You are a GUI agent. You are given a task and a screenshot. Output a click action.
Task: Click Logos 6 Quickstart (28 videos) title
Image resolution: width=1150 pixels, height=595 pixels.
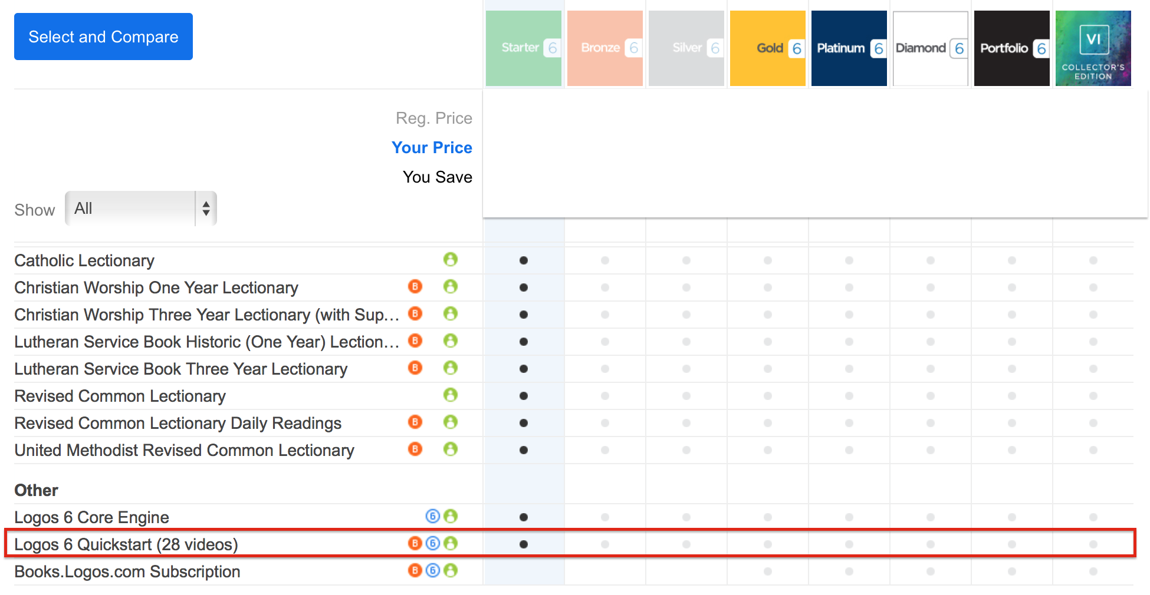126,544
